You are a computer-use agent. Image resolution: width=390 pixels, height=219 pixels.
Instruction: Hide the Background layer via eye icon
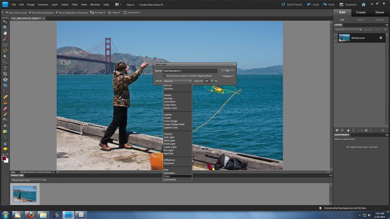(x=336, y=38)
